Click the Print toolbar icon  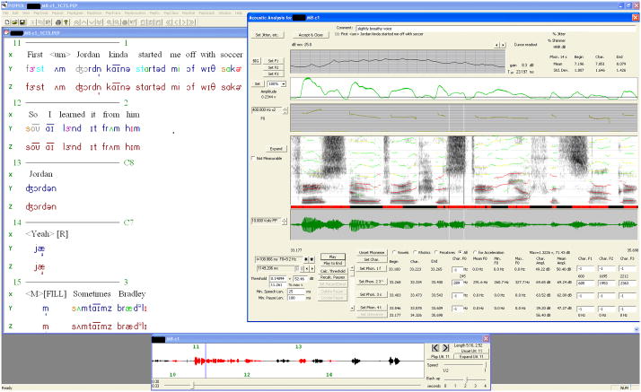pos(58,21)
